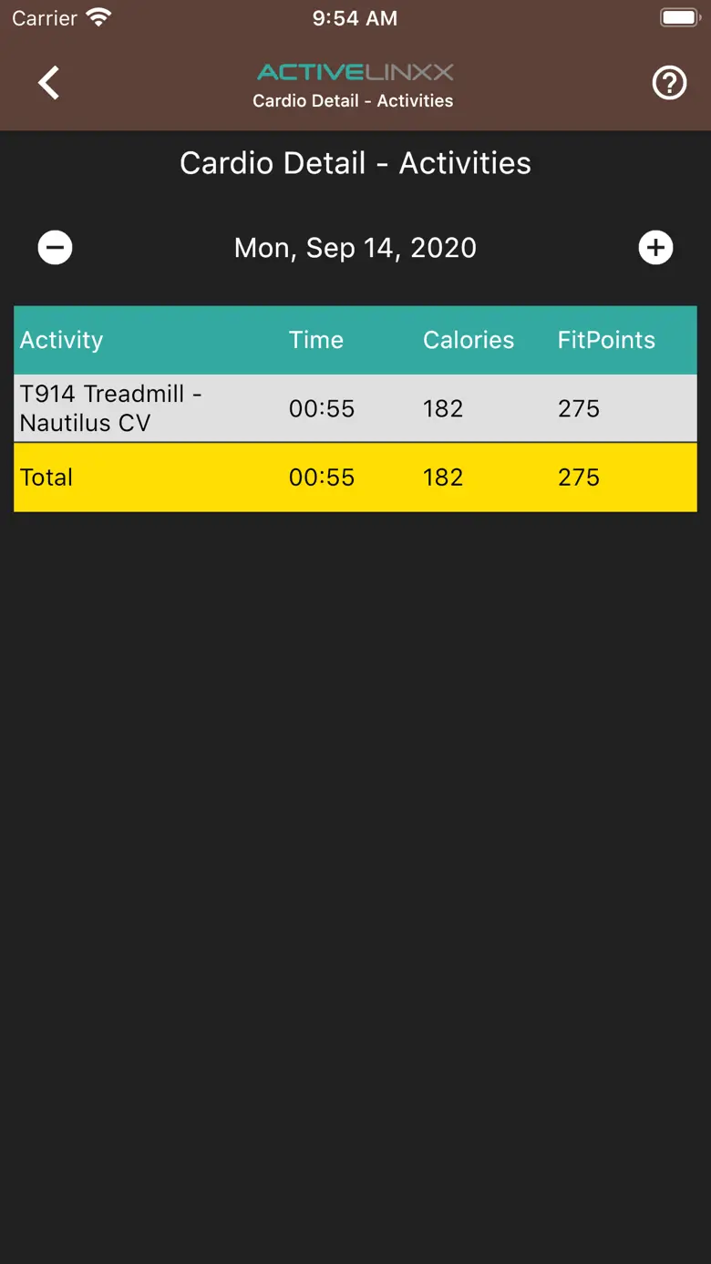Screen dimensions: 711x1264
Task: Select the FitPoints column header
Action: [606, 340]
